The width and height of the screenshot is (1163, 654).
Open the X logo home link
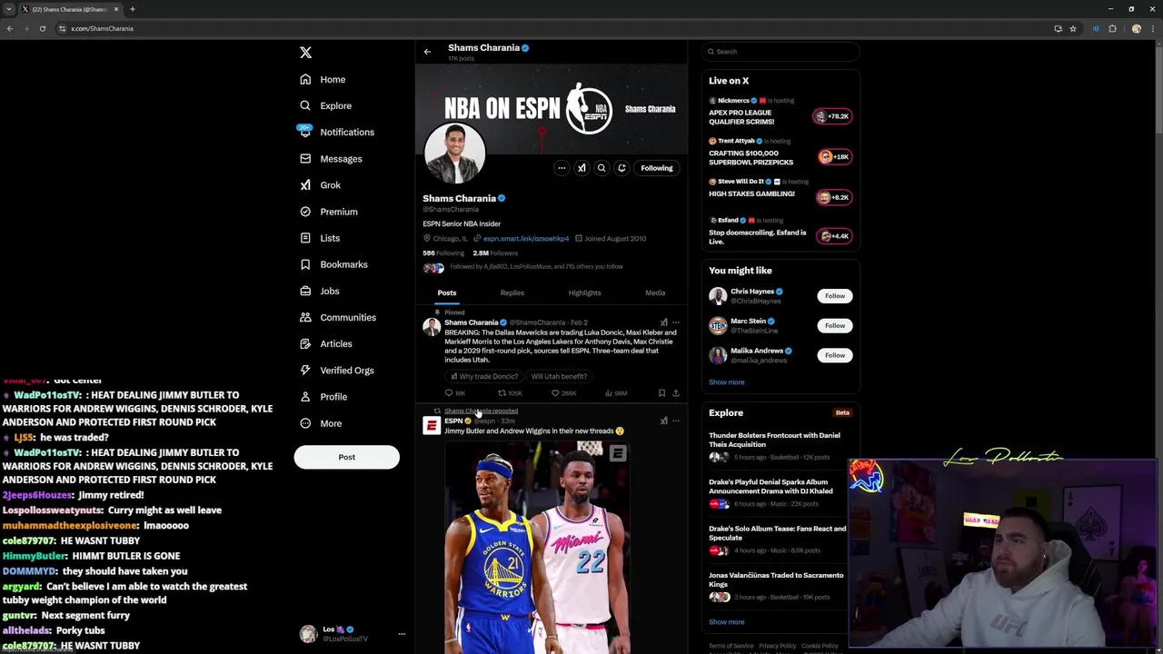[305, 53]
